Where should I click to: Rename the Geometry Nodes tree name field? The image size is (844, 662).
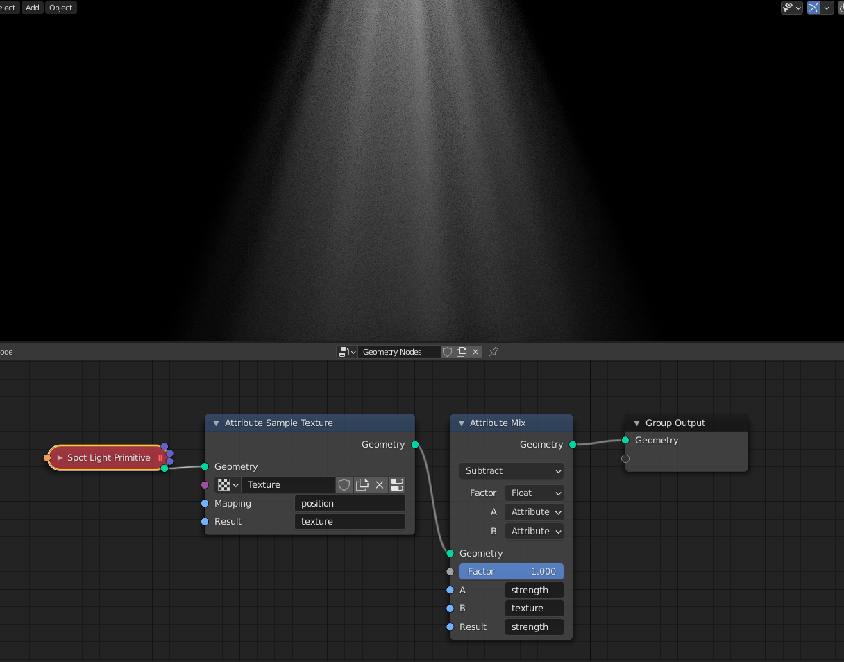[x=400, y=352]
